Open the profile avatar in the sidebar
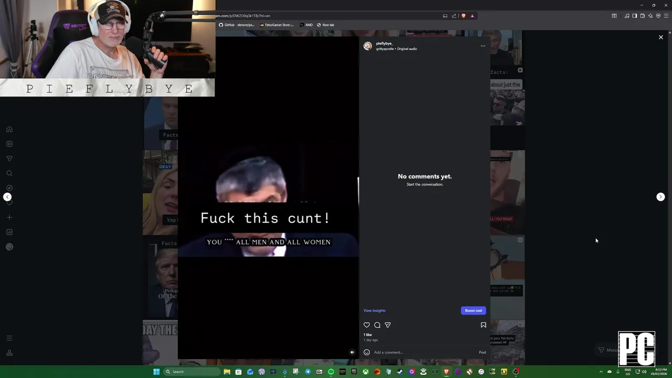This screenshot has height=378, width=672. [x=9, y=247]
